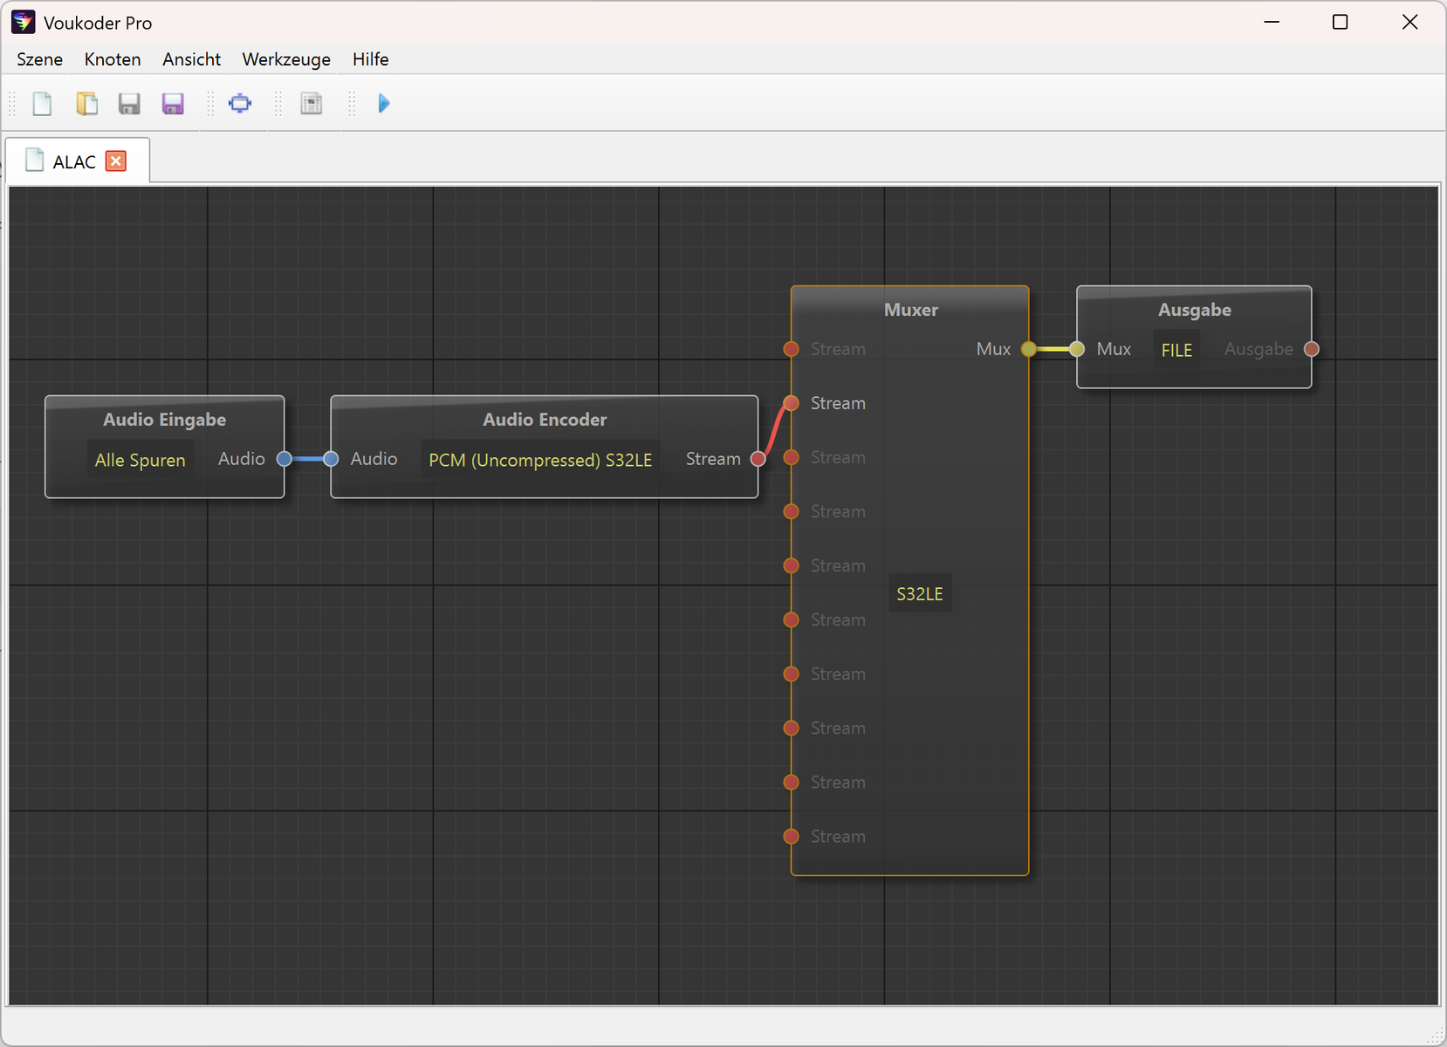Open the Werkzeuge menu
This screenshot has width=1447, height=1047.
286,59
